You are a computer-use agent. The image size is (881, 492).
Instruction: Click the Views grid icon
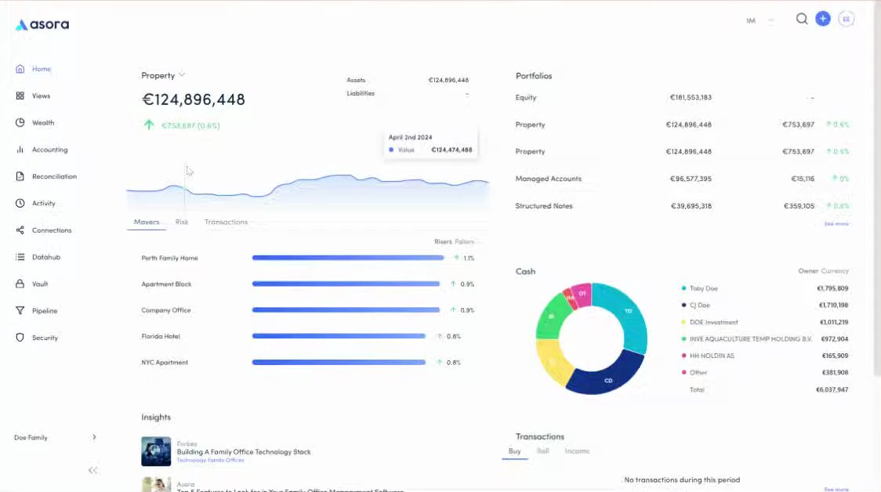pyautogui.click(x=20, y=96)
